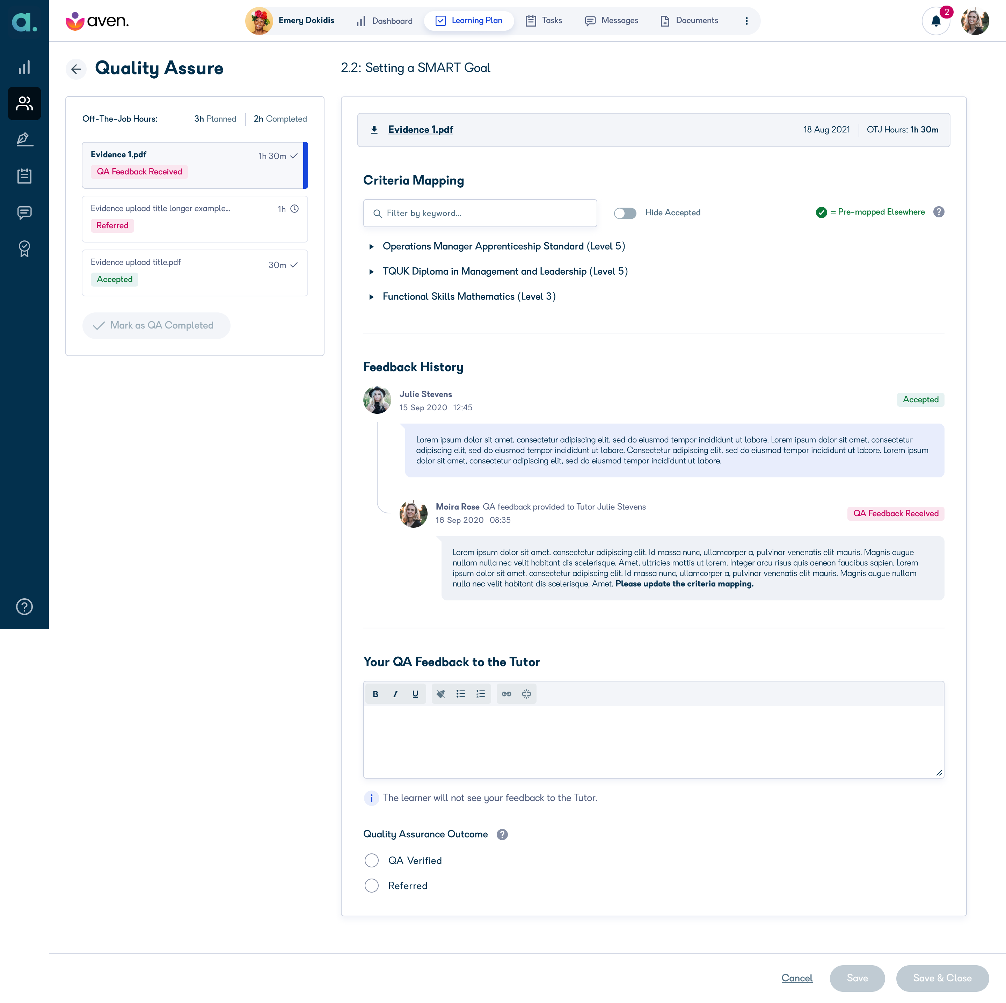
Task: Toggle the Hide Accepted switch
Action: [x=625, y=213]
